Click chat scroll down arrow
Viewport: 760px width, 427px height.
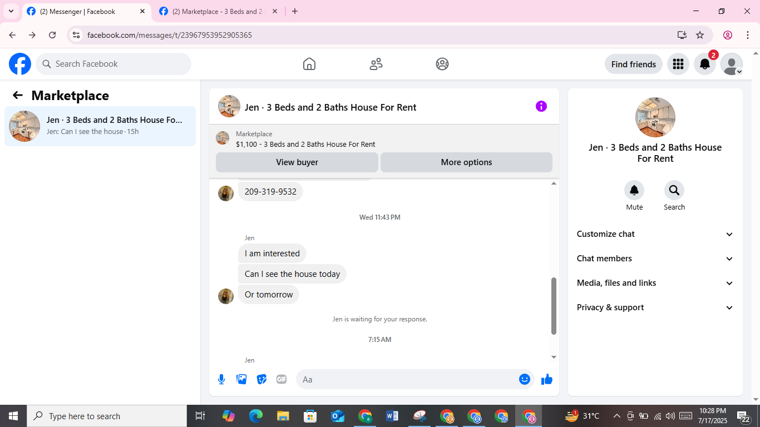(x=554, y=357)
